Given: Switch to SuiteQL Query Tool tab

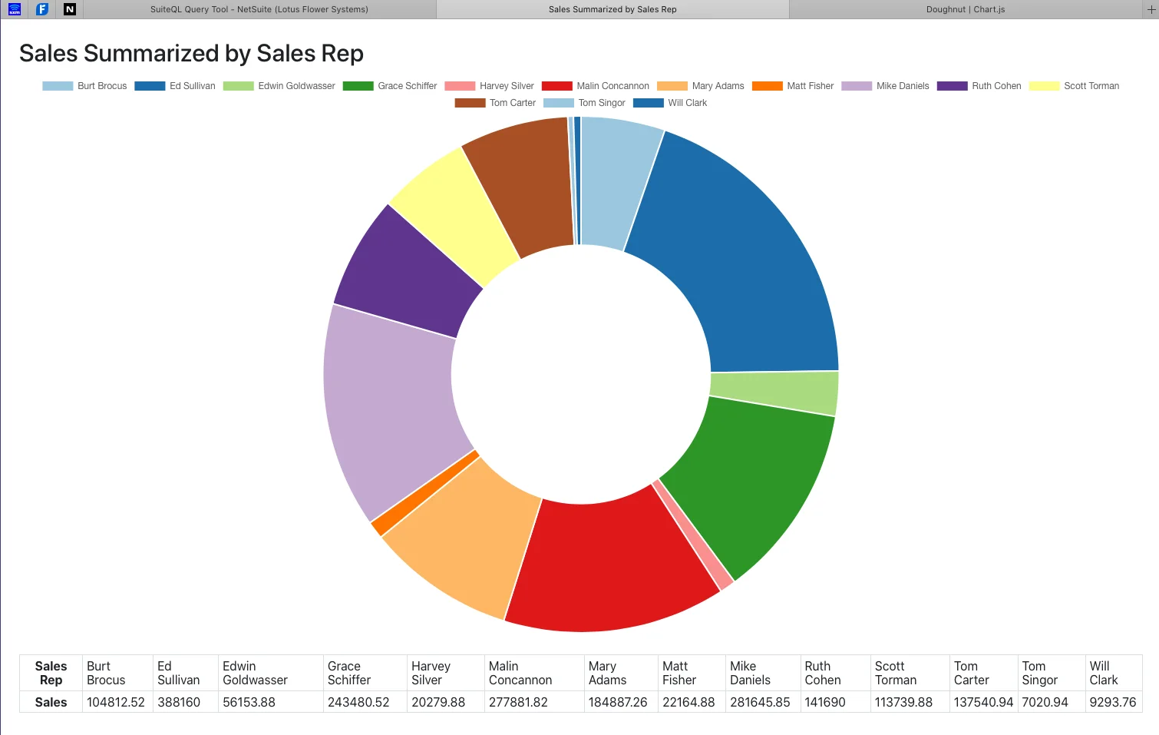Looking at the screenshot, I should pos(259,9).
